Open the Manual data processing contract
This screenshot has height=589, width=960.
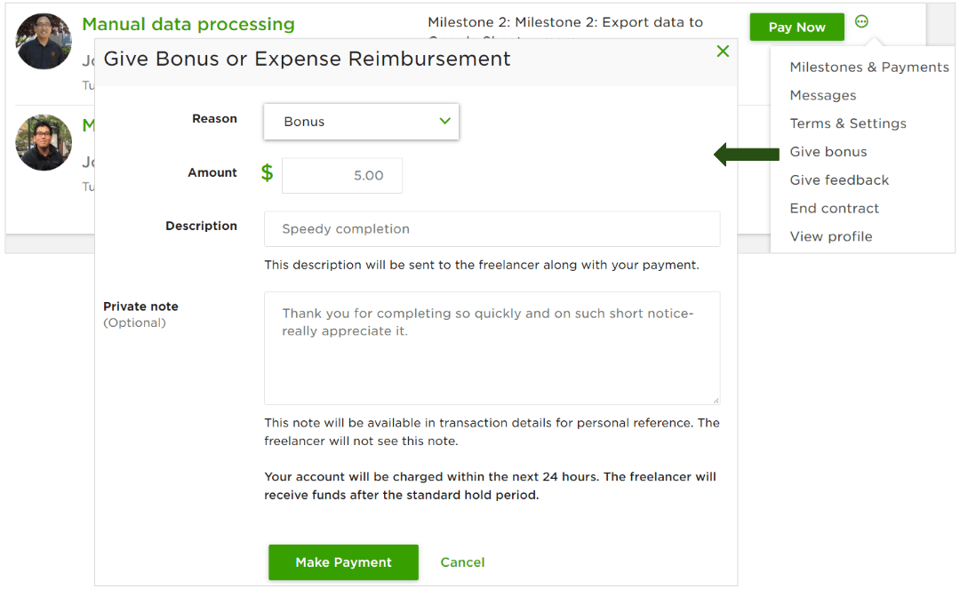[x=188, y=24]
